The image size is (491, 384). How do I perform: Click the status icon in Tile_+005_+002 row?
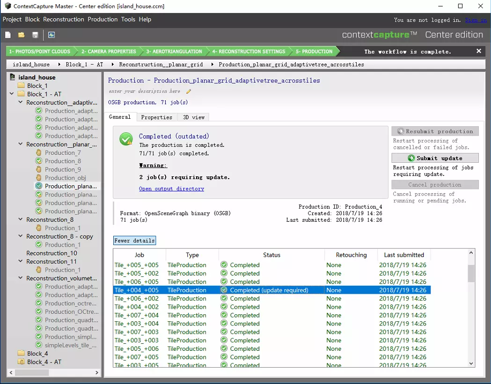click(224, 273)
